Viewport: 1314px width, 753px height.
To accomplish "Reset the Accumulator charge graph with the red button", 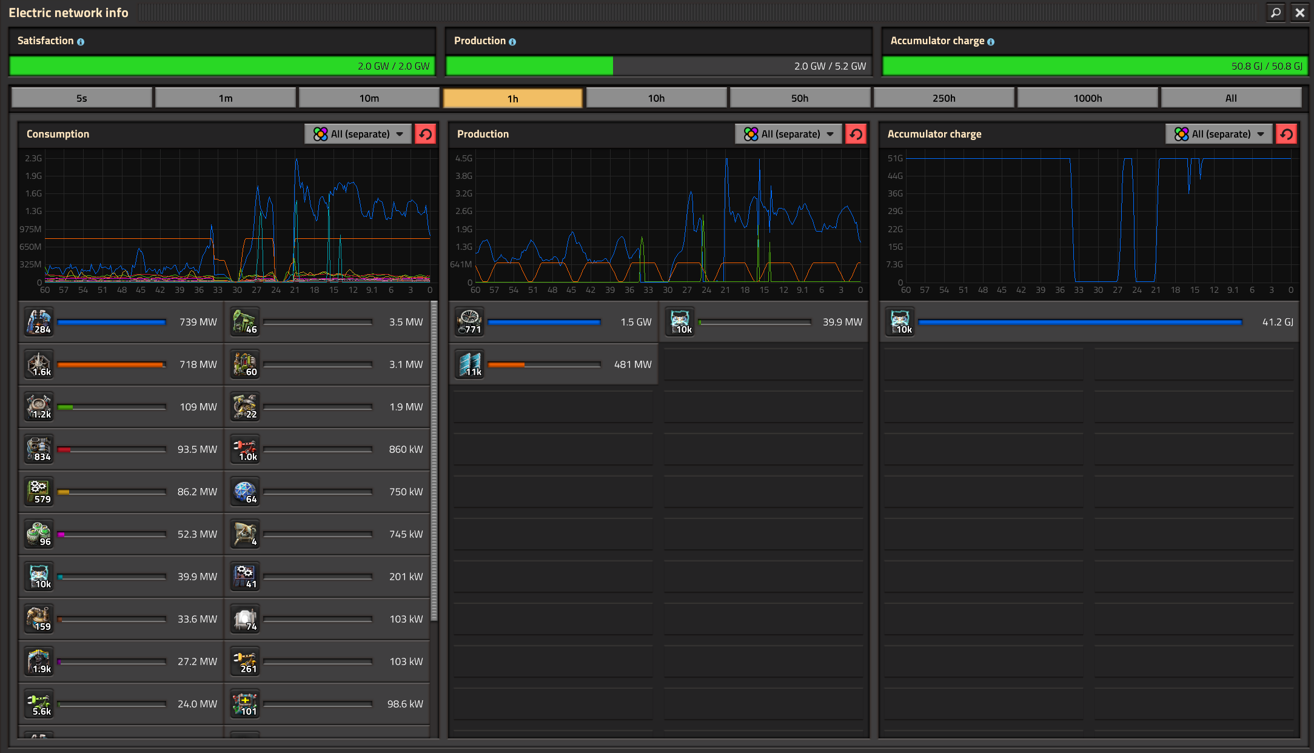I will [1287, 134].
